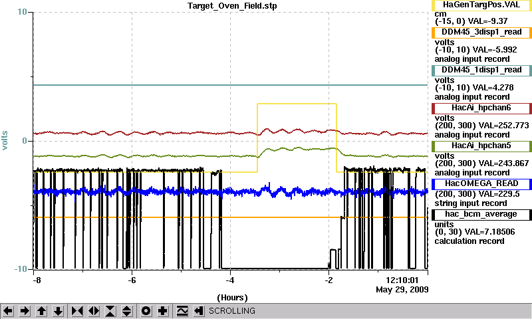532x319 pixels.
Task: Click the -2 tick on time axis
Action: point(329,280)
